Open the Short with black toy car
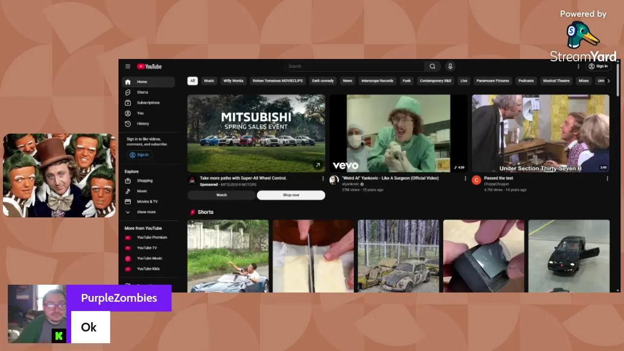Viewport: 624px width, 351px height. pos(569,256)
